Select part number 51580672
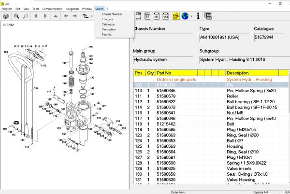The width and height of the screenshot is (290, 194). [166, 107]
